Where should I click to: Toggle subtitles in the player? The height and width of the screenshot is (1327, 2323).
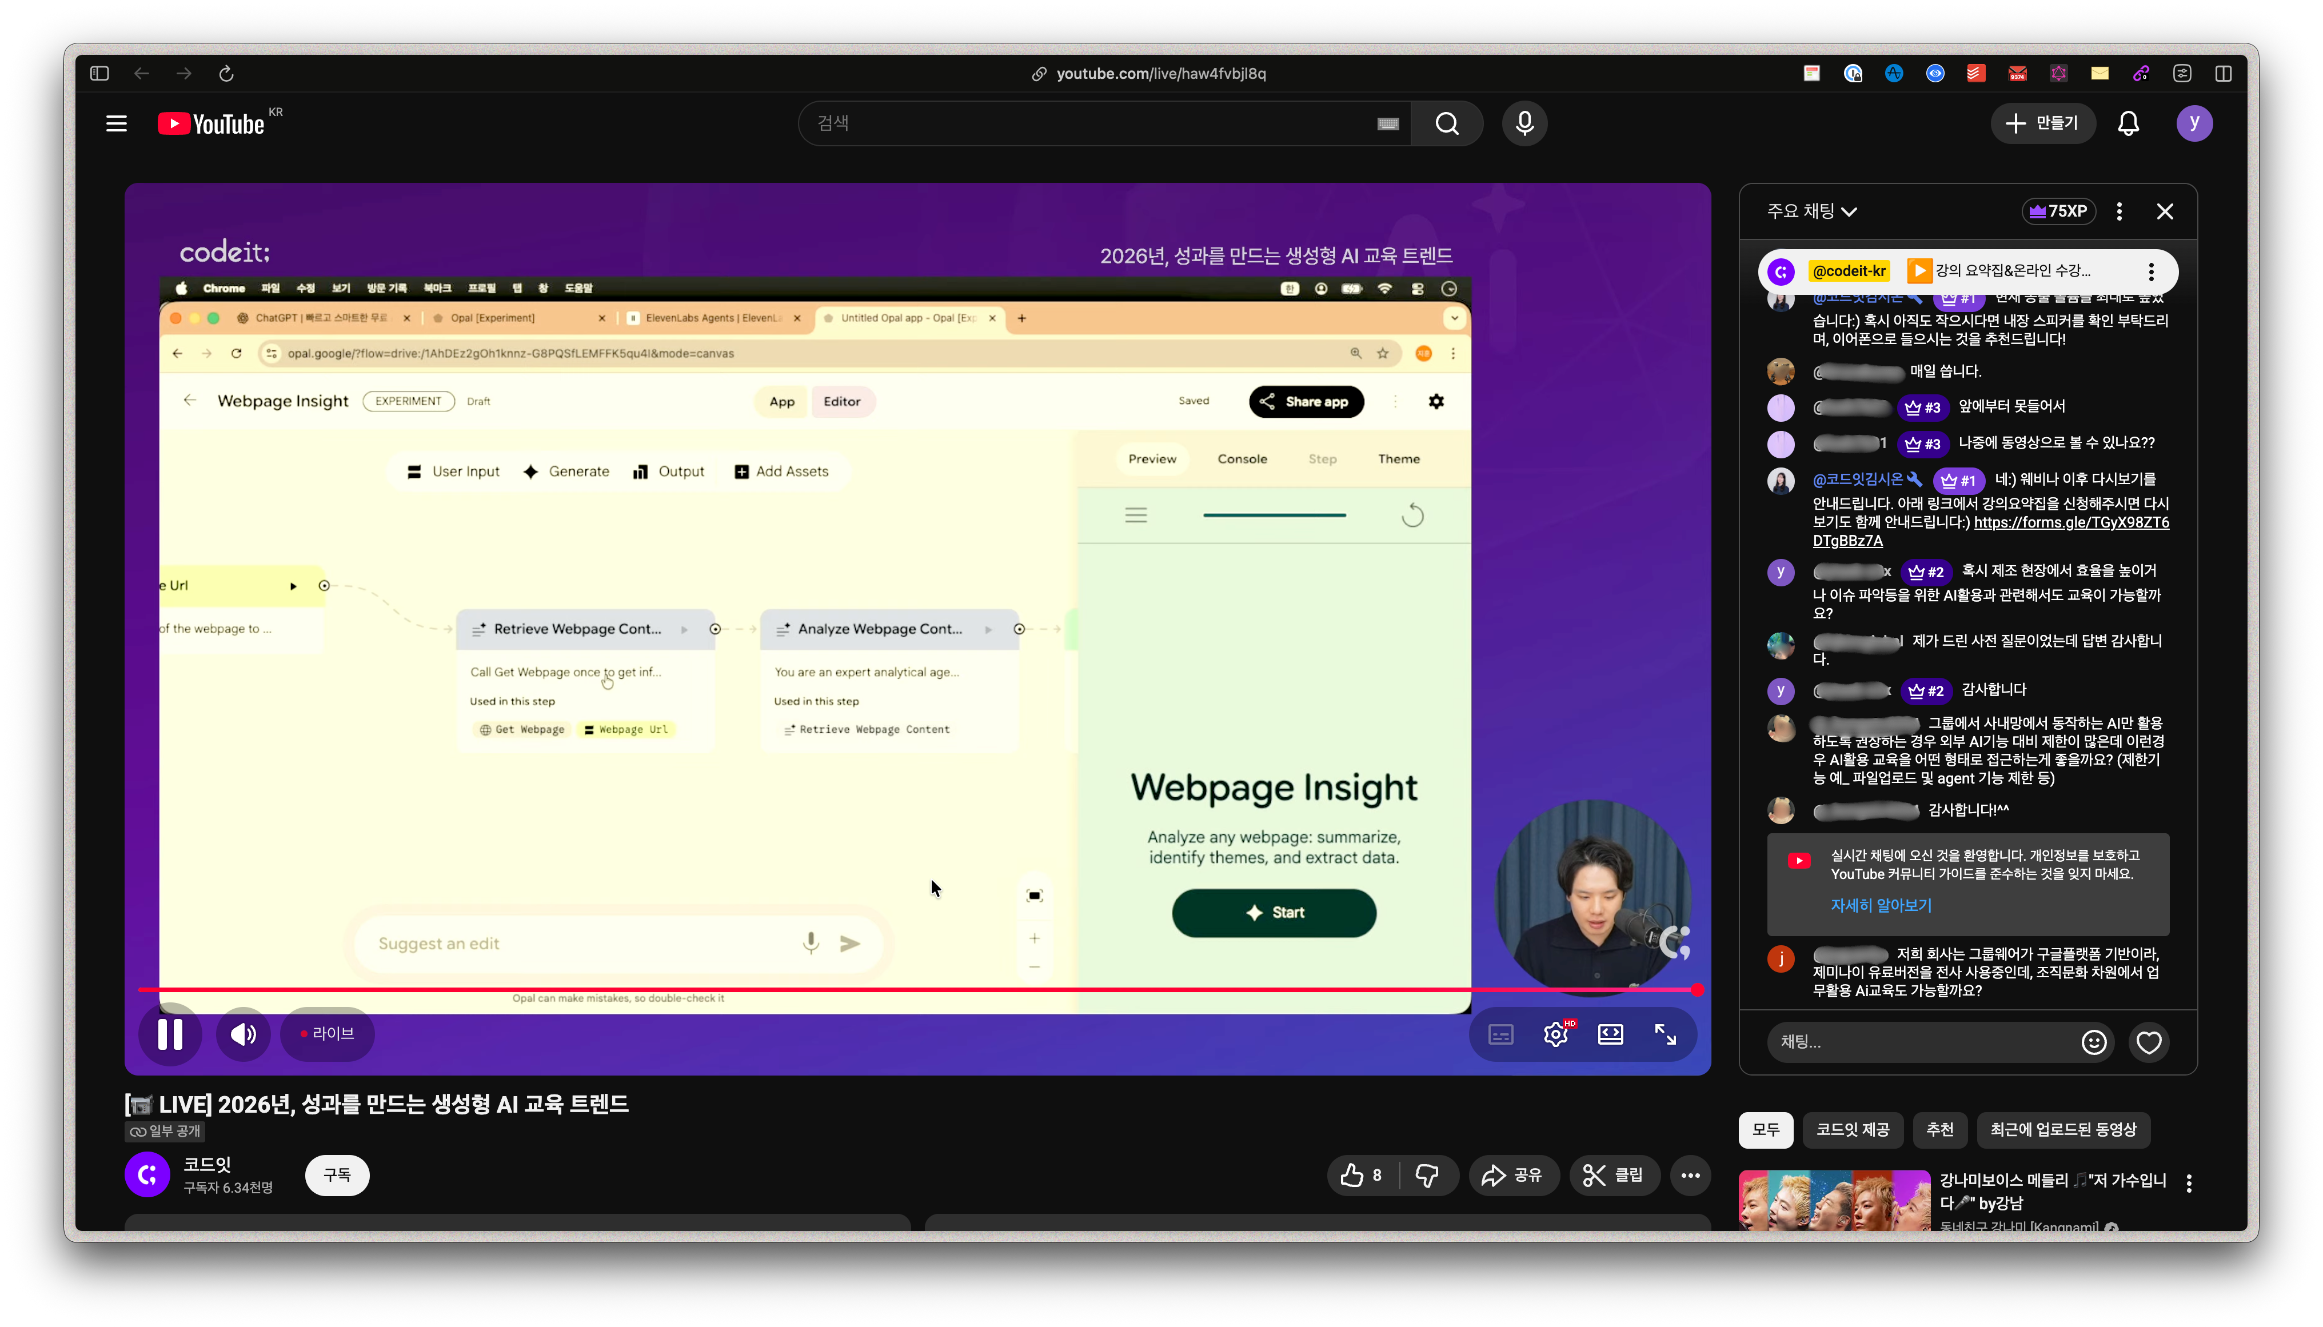click(1500, 1033)
